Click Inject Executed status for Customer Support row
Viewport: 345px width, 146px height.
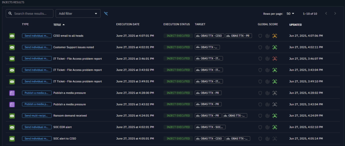pyautogui.click(x=178, y=47)
